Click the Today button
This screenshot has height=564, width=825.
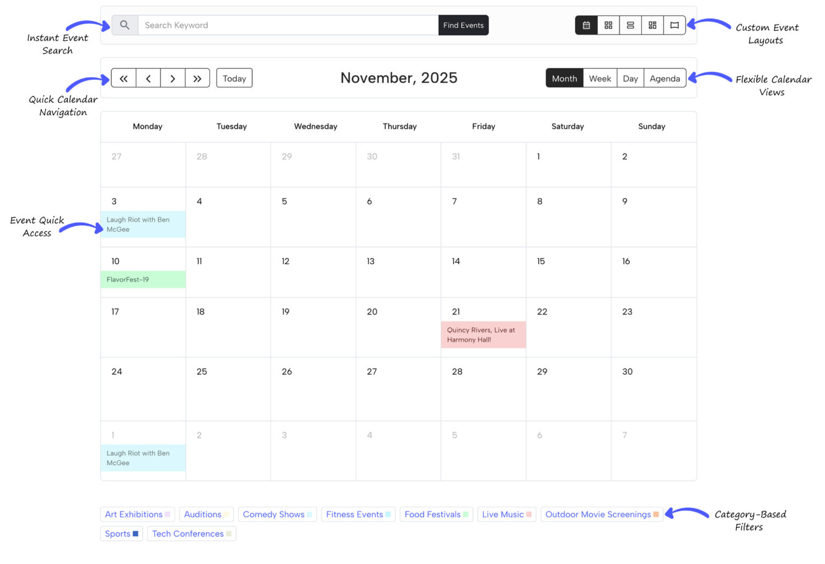(x=234, y=78)
